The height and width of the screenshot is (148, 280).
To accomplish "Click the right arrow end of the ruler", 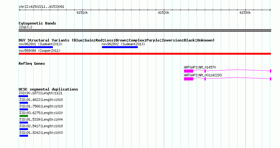I will click(x=270, y=10).
